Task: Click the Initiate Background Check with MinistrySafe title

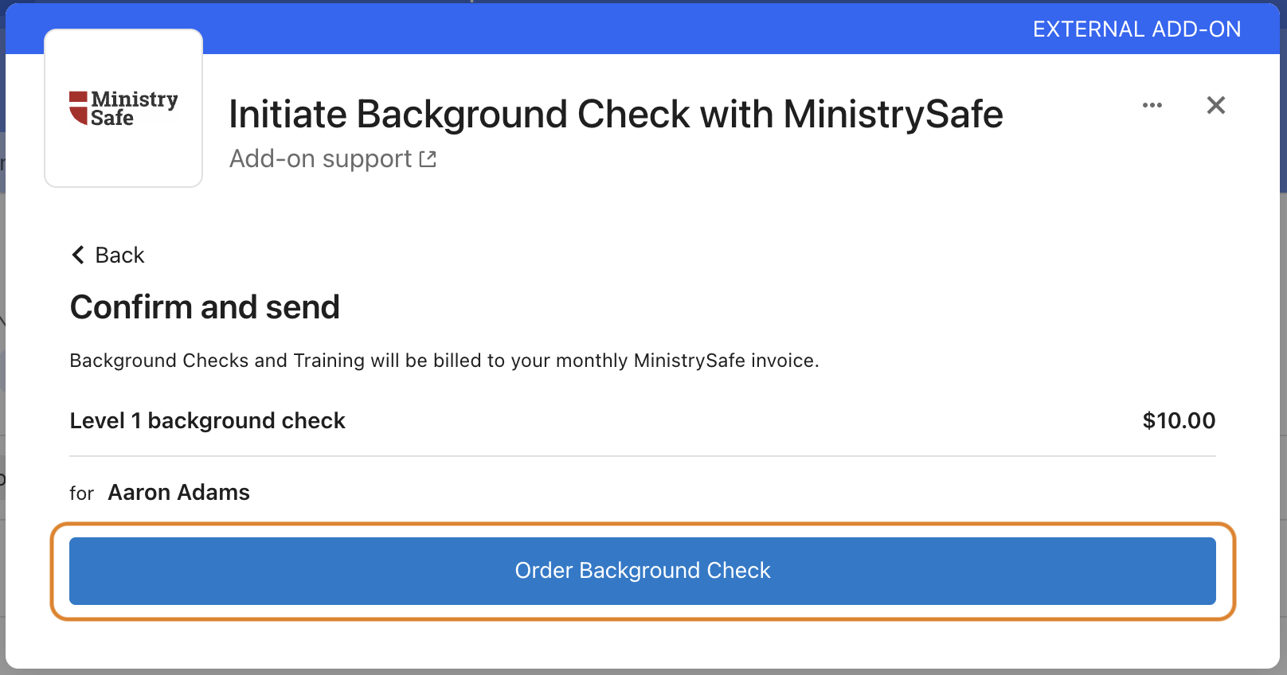Action: click(615, 114)
